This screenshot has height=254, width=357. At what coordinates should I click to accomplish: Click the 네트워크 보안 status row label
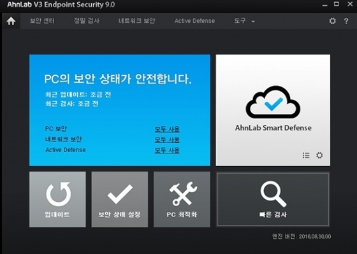coord(63,139)
